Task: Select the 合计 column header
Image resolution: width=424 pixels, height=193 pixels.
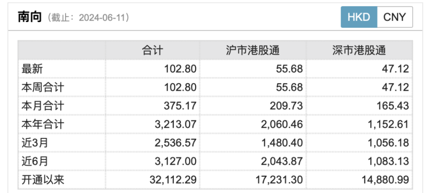Action: (152, 50)
